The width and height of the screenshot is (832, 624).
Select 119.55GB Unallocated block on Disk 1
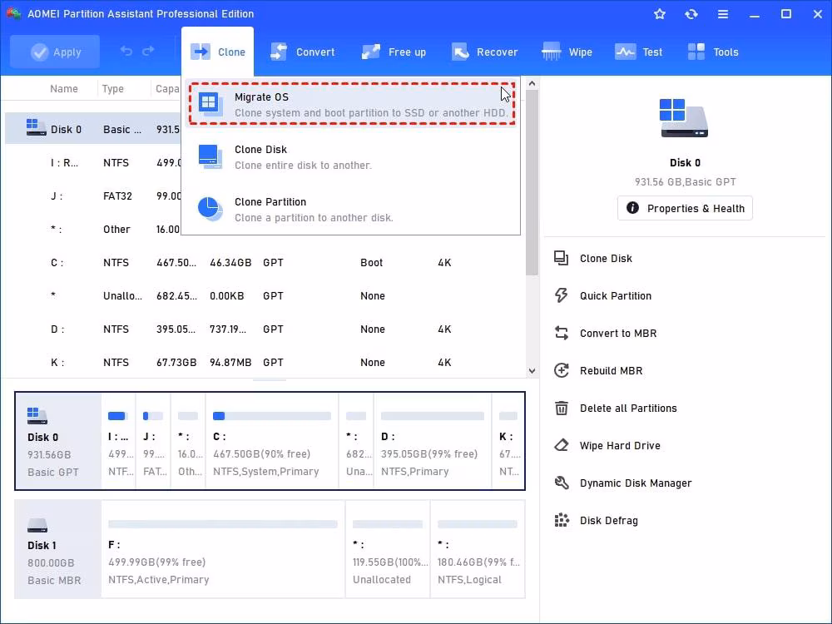(x=388, y=549)
